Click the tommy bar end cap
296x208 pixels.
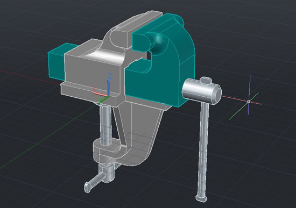(x=87, y=187)
